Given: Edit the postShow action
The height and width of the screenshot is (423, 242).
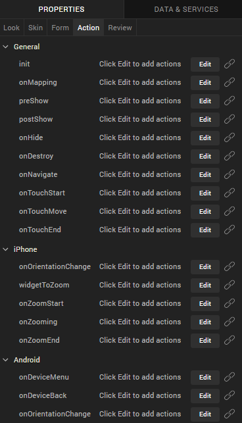Looking at the screenshot, I should point(205,120).
